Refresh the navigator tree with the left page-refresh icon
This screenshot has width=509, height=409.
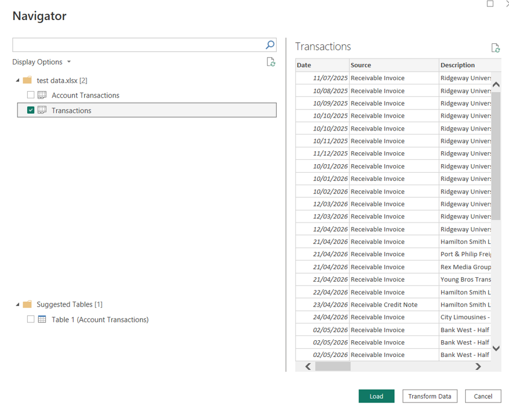271,62
